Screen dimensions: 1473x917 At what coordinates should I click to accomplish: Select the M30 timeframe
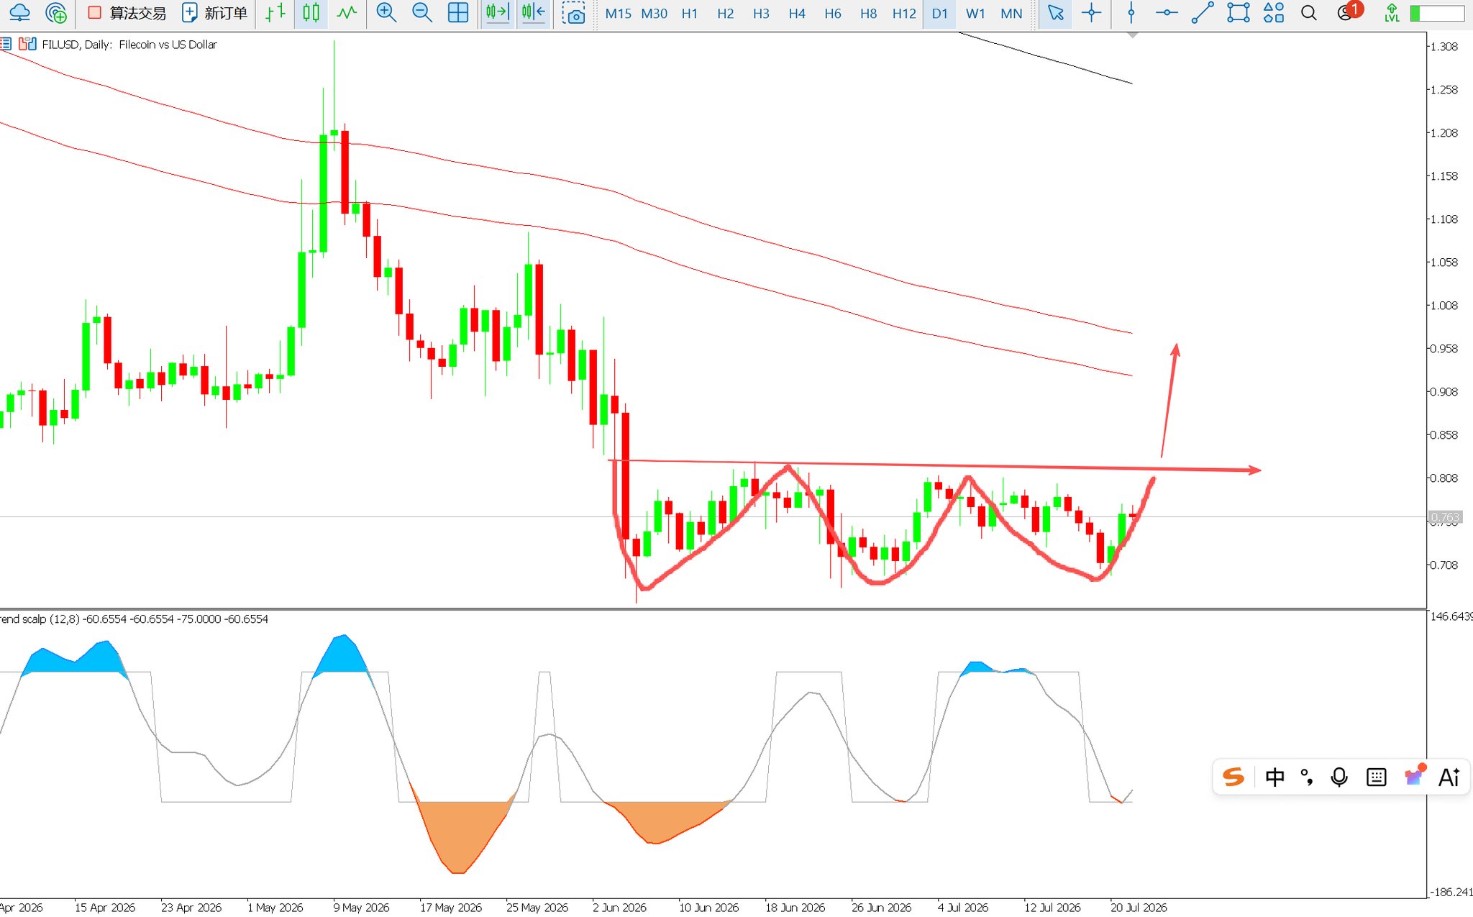pyautogui.click(x=654, y=14)
